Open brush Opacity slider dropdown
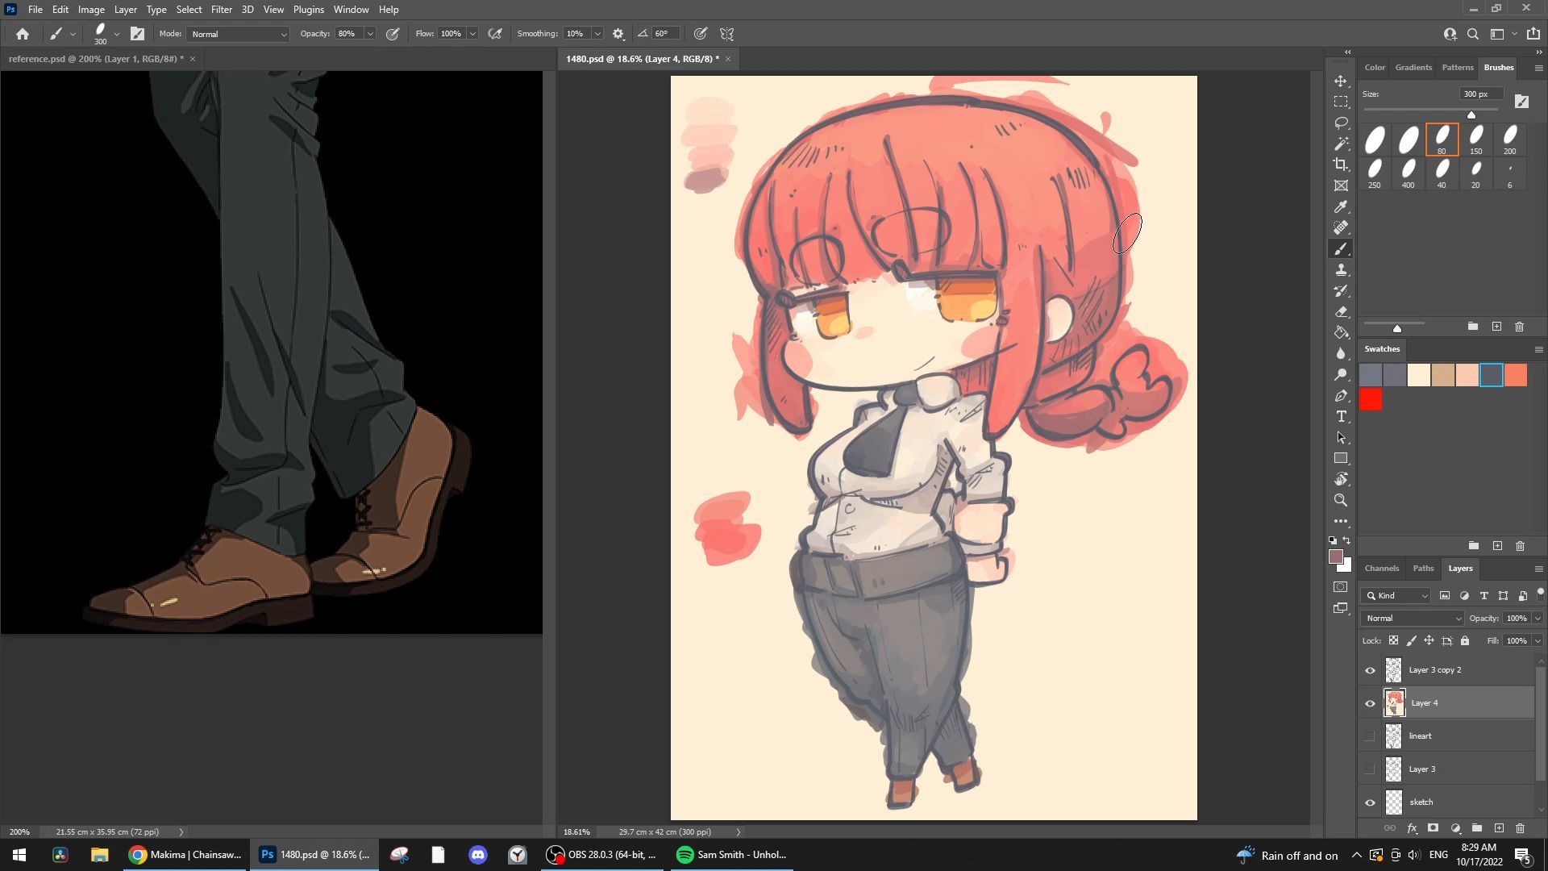The height and width of the screenshot is (871, 1548). [370, 34]
